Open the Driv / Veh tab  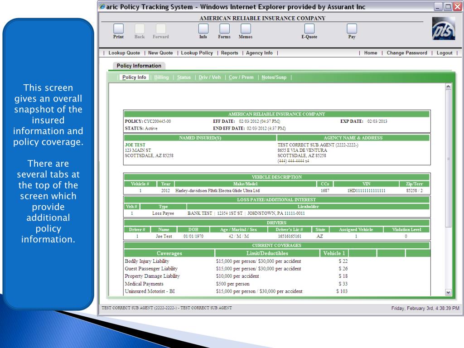point(209,77)
